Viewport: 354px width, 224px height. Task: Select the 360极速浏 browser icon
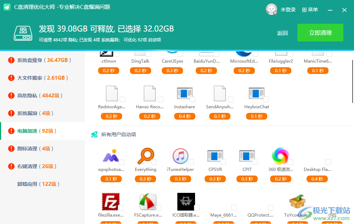[x=281, y=156]
